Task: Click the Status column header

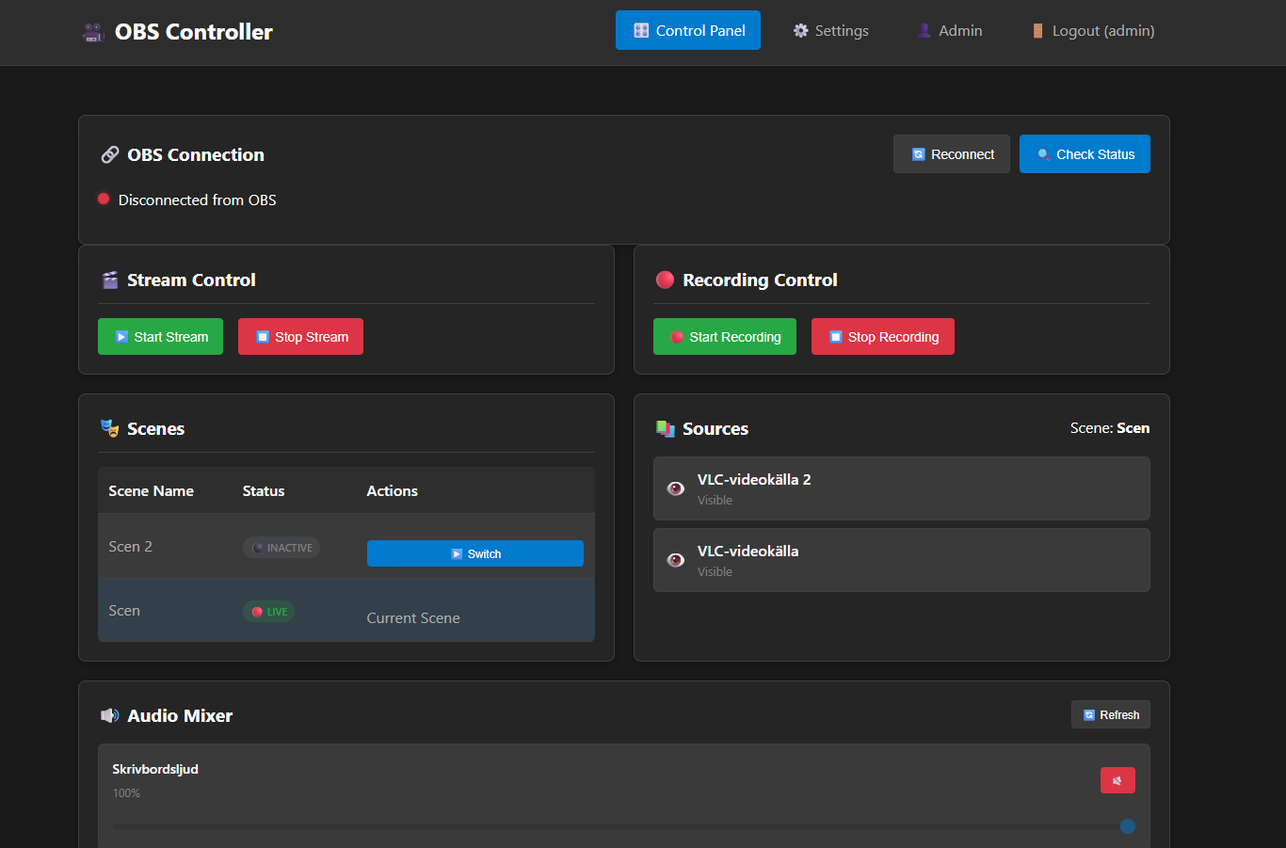Action: (x=264, y=491)
